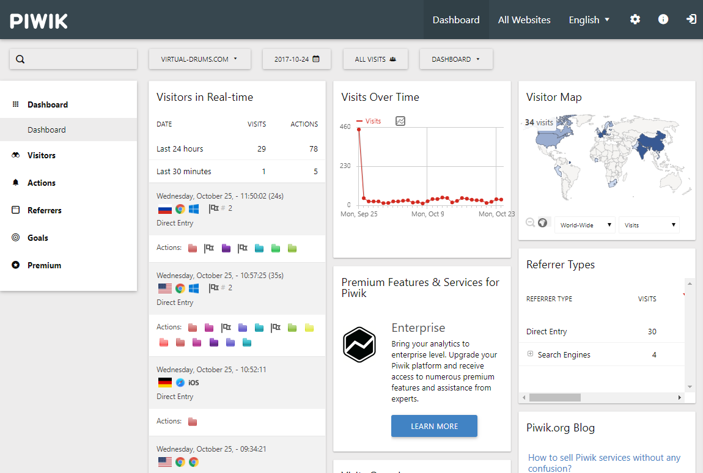This screenshot has height=473, width=703.
Task: Click Direct Entry in Referrer Types table
Action: tap(546, 331)
